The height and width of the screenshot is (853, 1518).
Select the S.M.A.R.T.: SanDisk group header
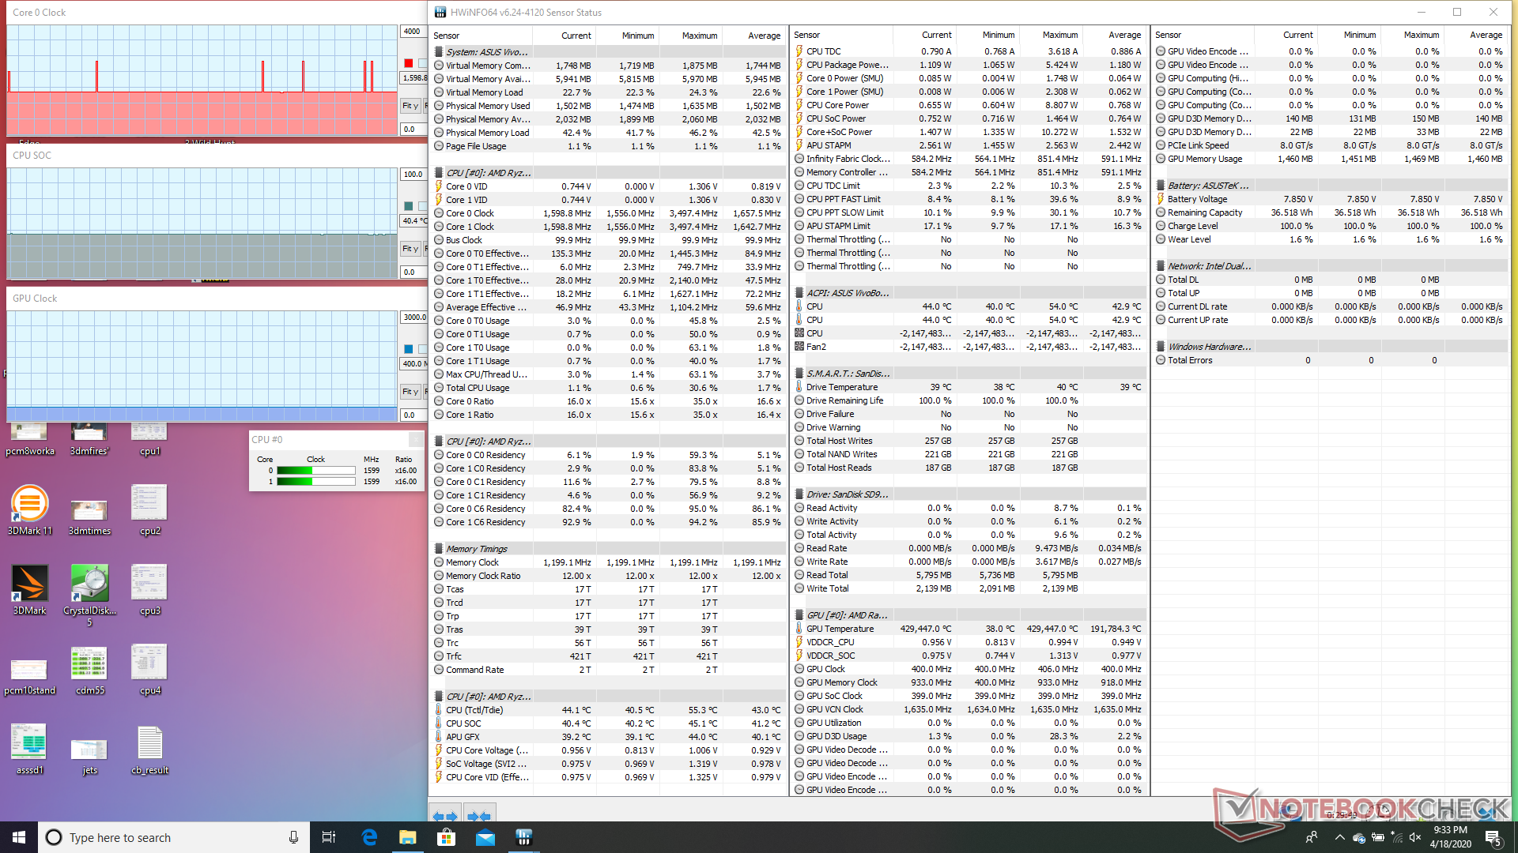coord(848,374)
